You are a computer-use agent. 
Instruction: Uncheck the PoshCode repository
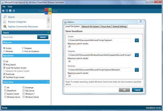[x=4, y=74]
